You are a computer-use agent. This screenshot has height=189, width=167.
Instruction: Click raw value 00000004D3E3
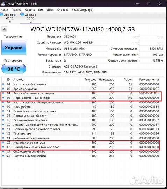tap(149, 129)
